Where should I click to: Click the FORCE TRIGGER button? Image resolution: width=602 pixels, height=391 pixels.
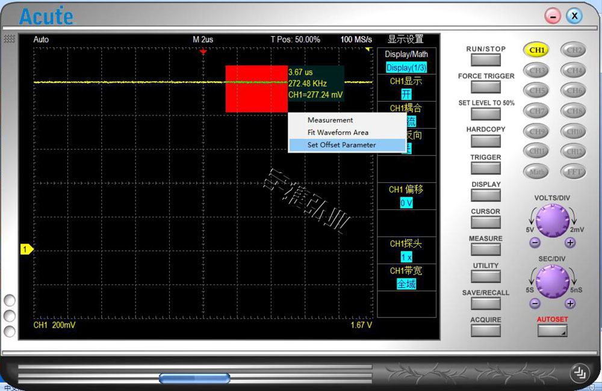[x=486, y=87]
